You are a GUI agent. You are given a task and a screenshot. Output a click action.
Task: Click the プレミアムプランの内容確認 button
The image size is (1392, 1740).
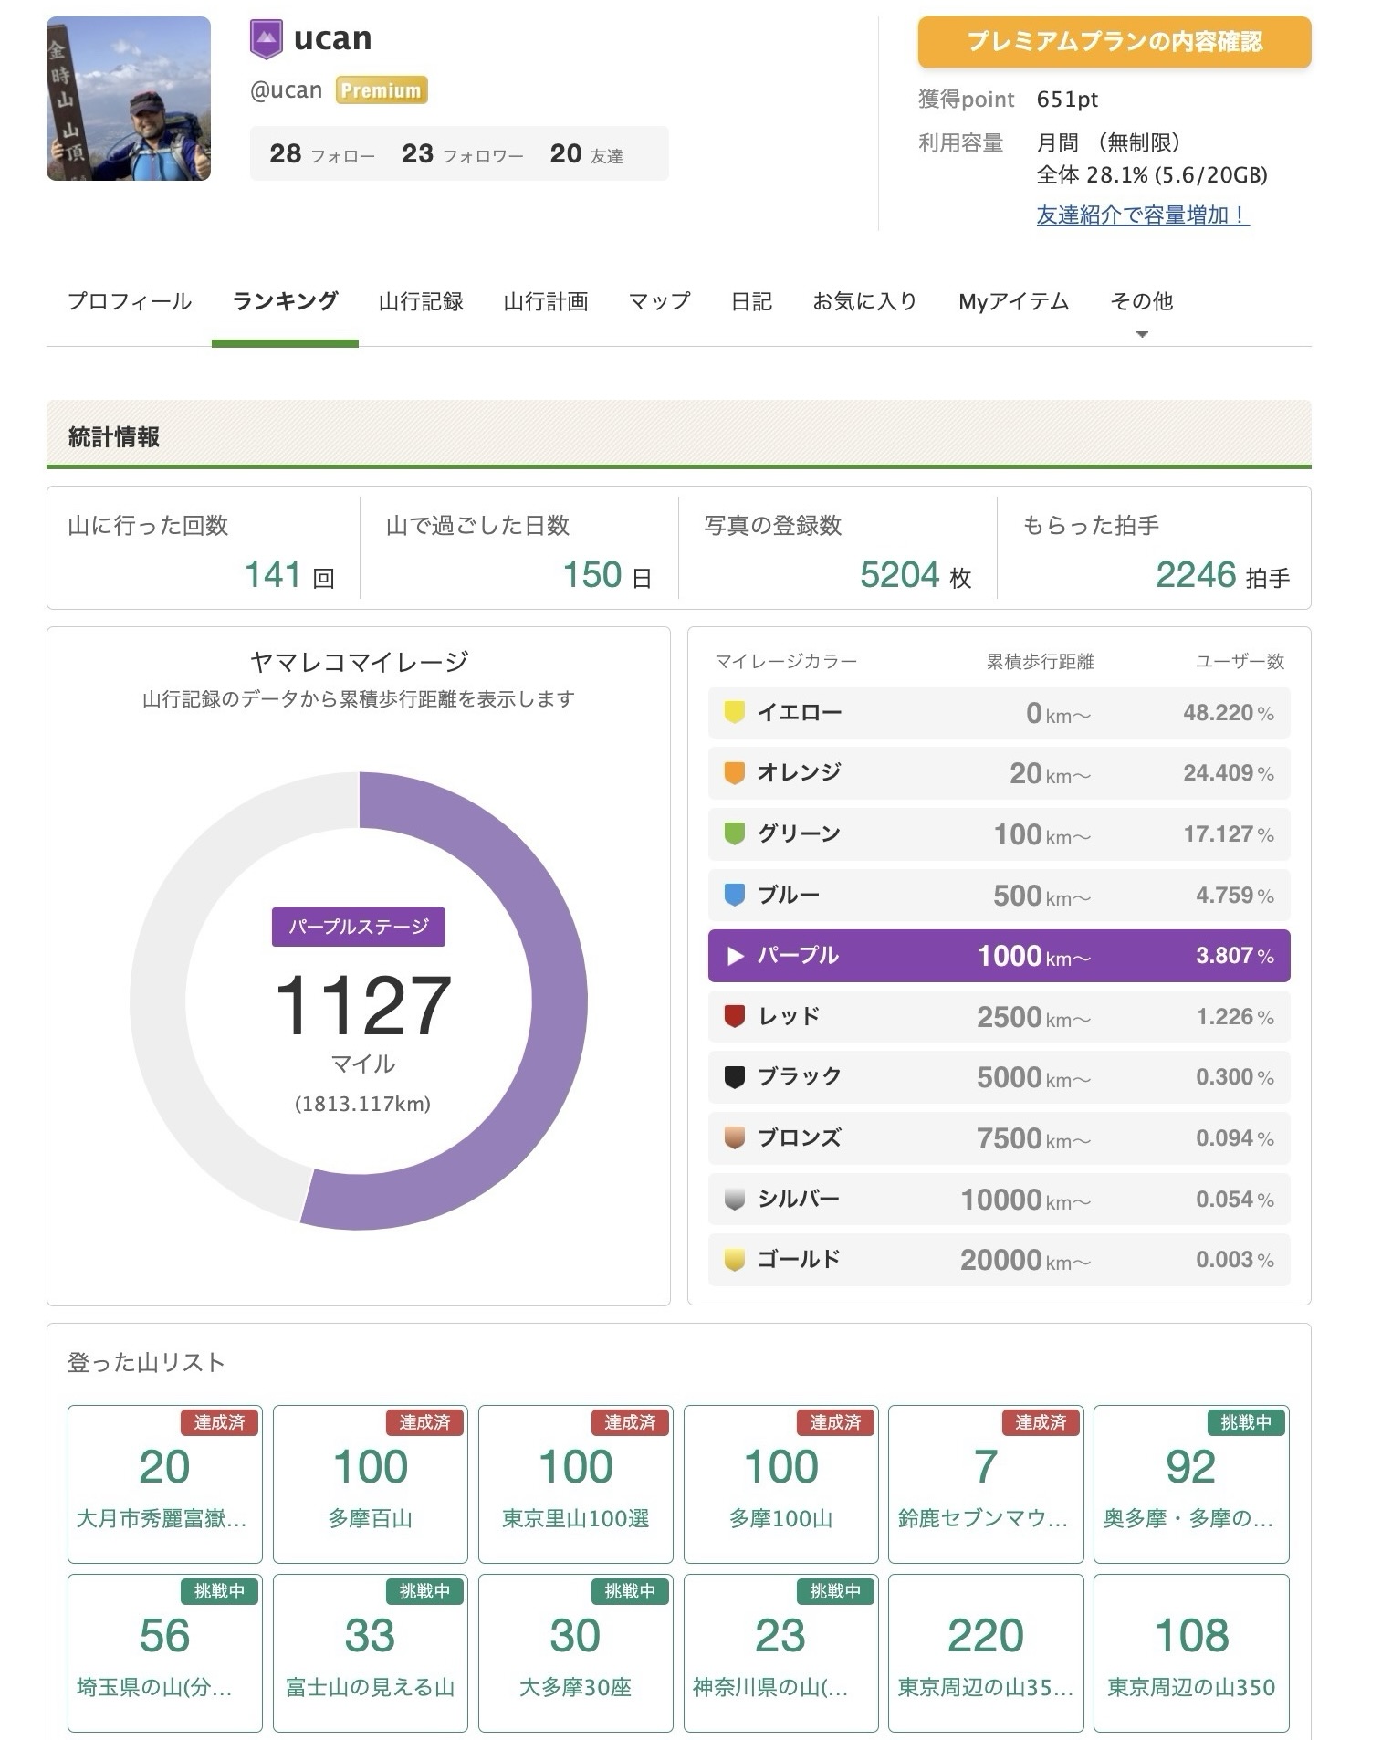(1114, 42)
